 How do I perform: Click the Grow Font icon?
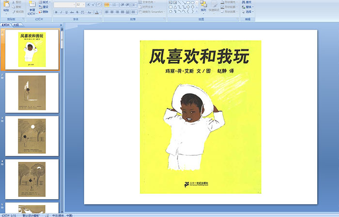(89, 4)
